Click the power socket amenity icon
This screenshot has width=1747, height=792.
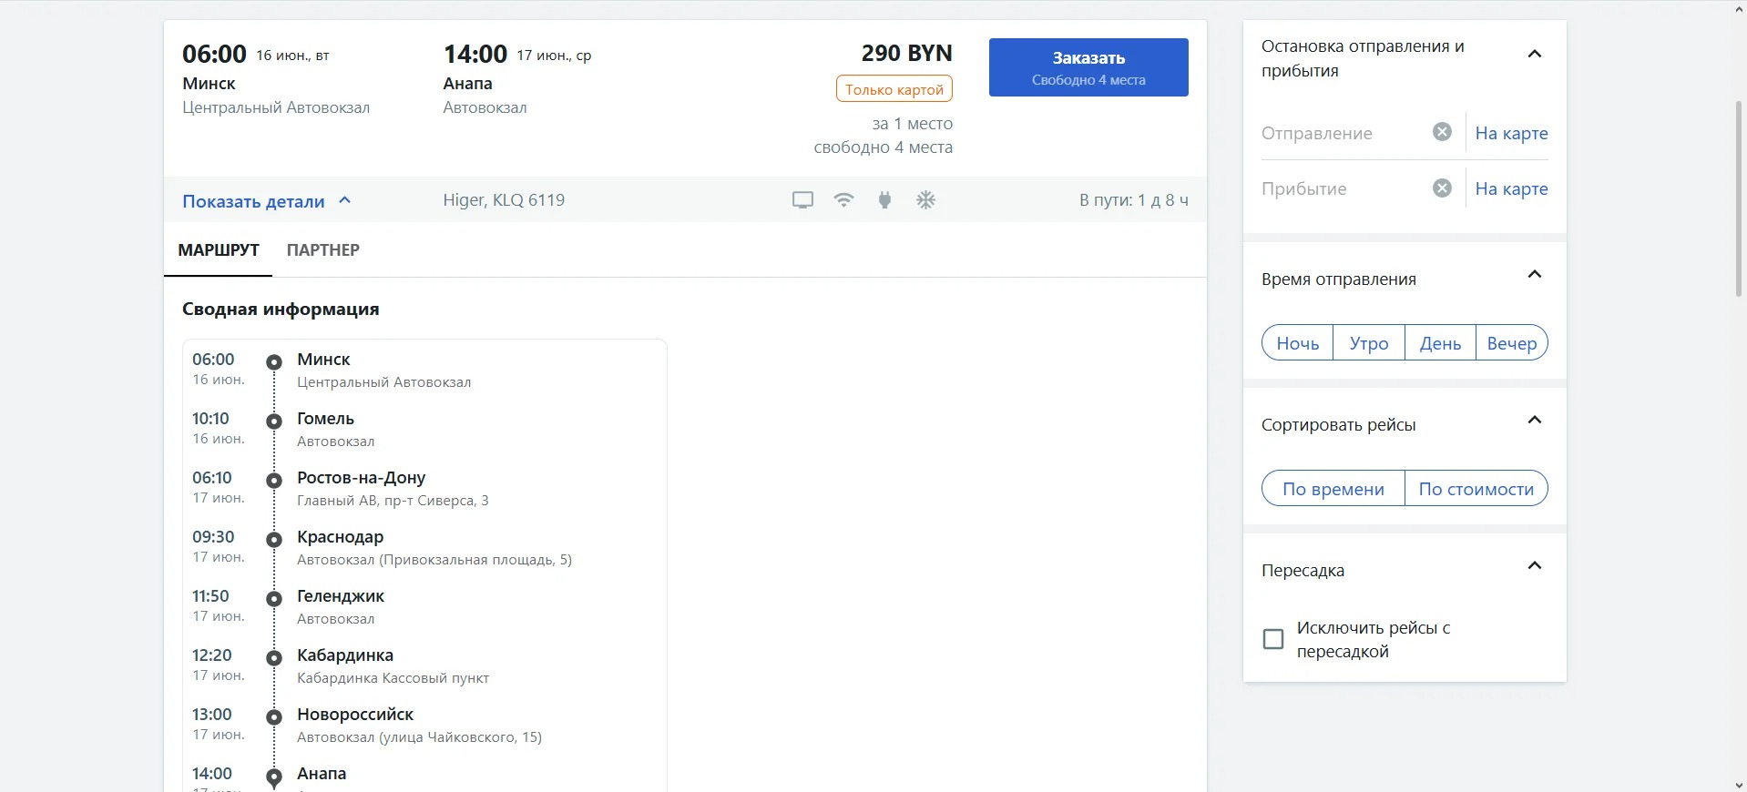point(884,200)
